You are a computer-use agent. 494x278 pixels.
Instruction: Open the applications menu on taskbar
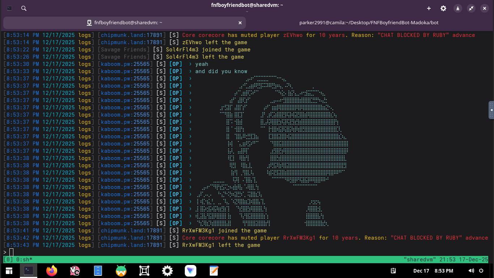(x=9, y=271)
